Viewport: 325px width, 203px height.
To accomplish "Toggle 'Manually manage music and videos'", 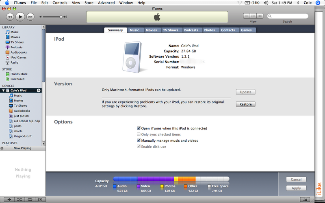I will (x=139, y=140).
